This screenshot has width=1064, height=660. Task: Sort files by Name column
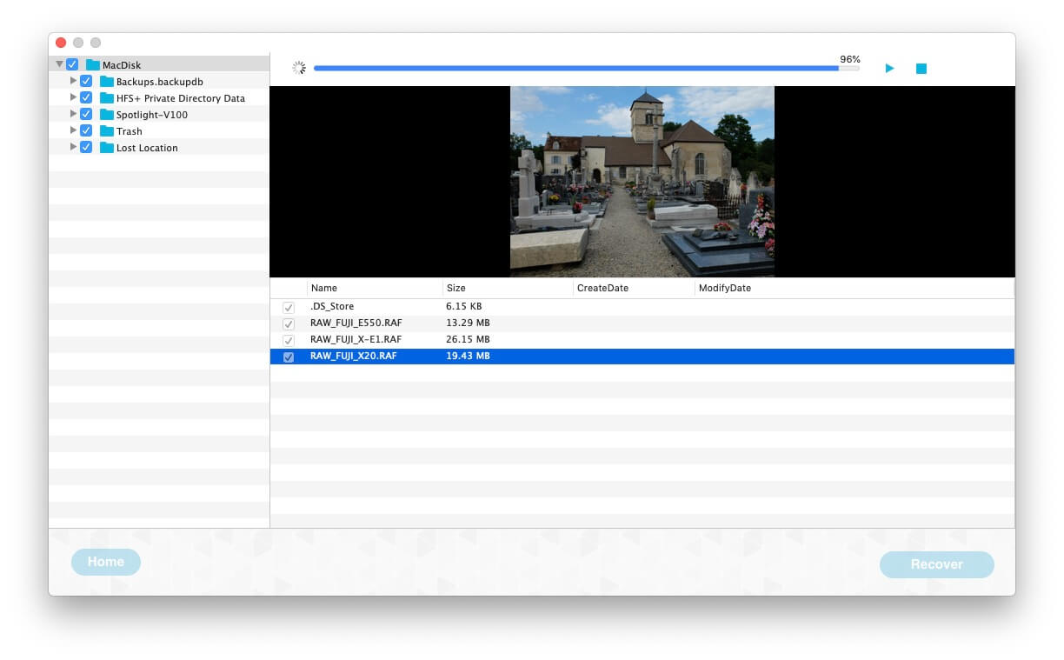click(x=375, y=288)
